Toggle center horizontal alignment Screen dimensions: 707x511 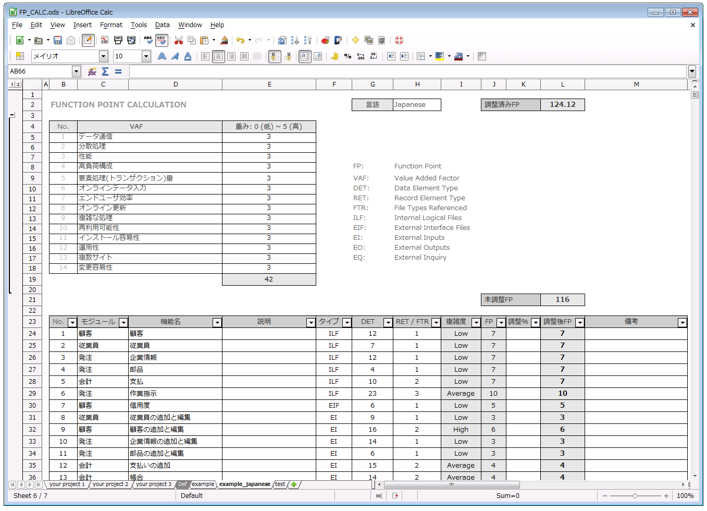pos(218,56)
